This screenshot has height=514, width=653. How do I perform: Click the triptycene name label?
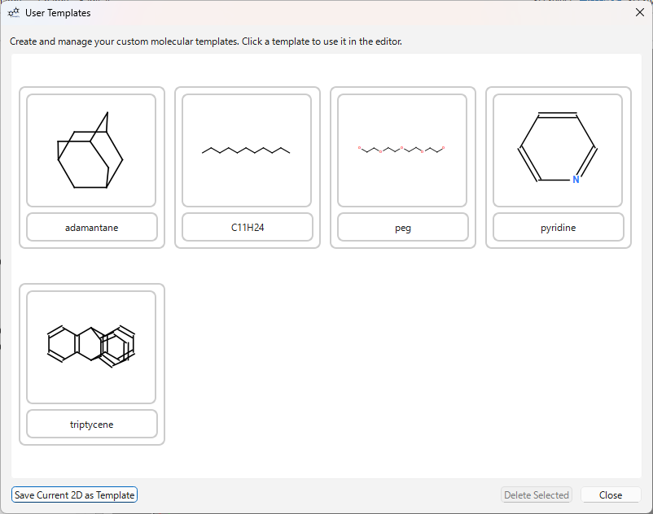pos(92,425)
